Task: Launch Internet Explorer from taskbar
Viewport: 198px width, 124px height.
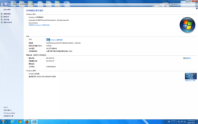Action: tap(12, 122)
